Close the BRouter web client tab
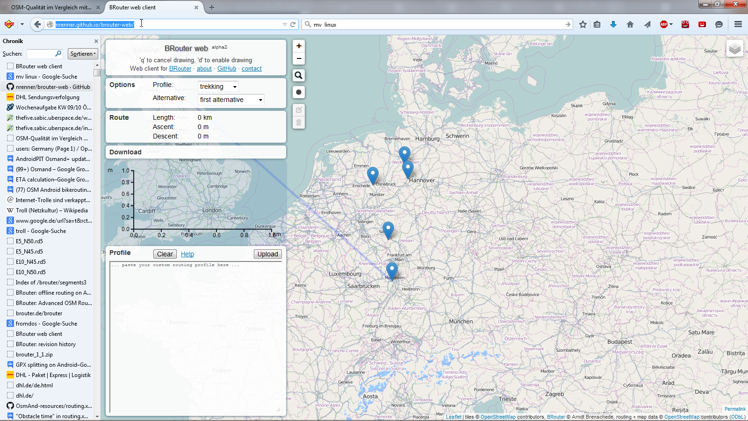This screenshot has height=421, width=748. coord(196,7)
